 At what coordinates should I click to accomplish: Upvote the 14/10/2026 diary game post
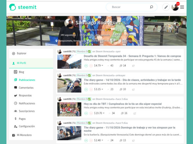(x=86, y=89)
